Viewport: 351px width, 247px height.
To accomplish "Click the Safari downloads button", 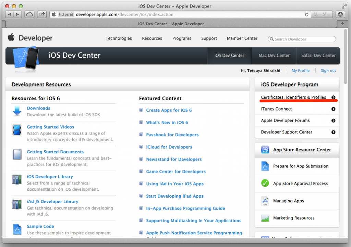I will pos(340,14).
